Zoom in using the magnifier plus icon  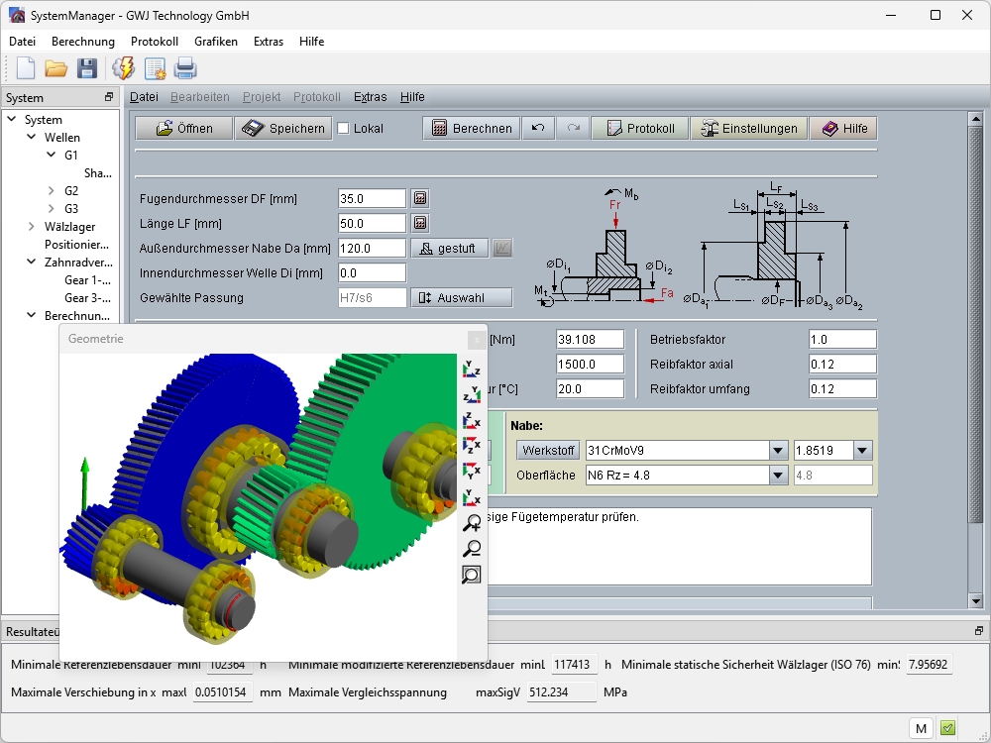472,524
